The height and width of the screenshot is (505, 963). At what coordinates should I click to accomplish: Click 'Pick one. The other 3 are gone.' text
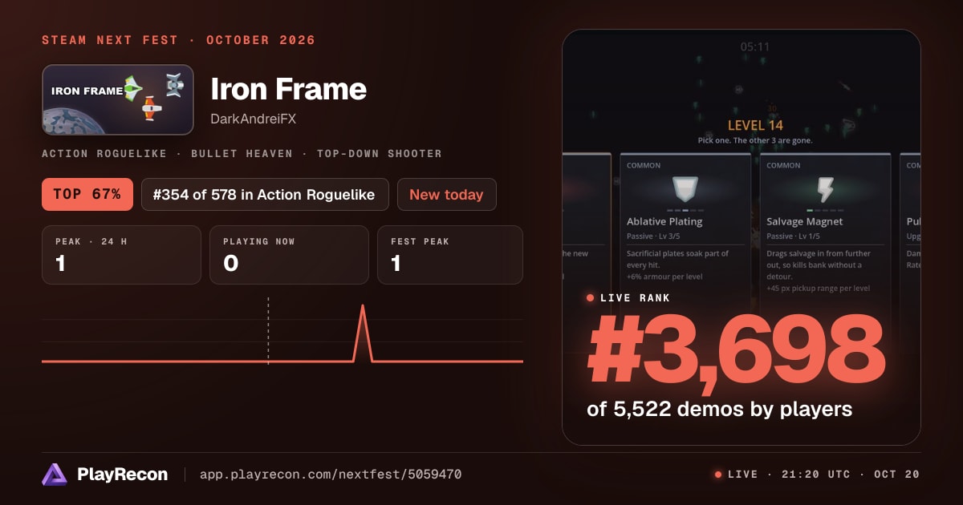tap(755, 140)
